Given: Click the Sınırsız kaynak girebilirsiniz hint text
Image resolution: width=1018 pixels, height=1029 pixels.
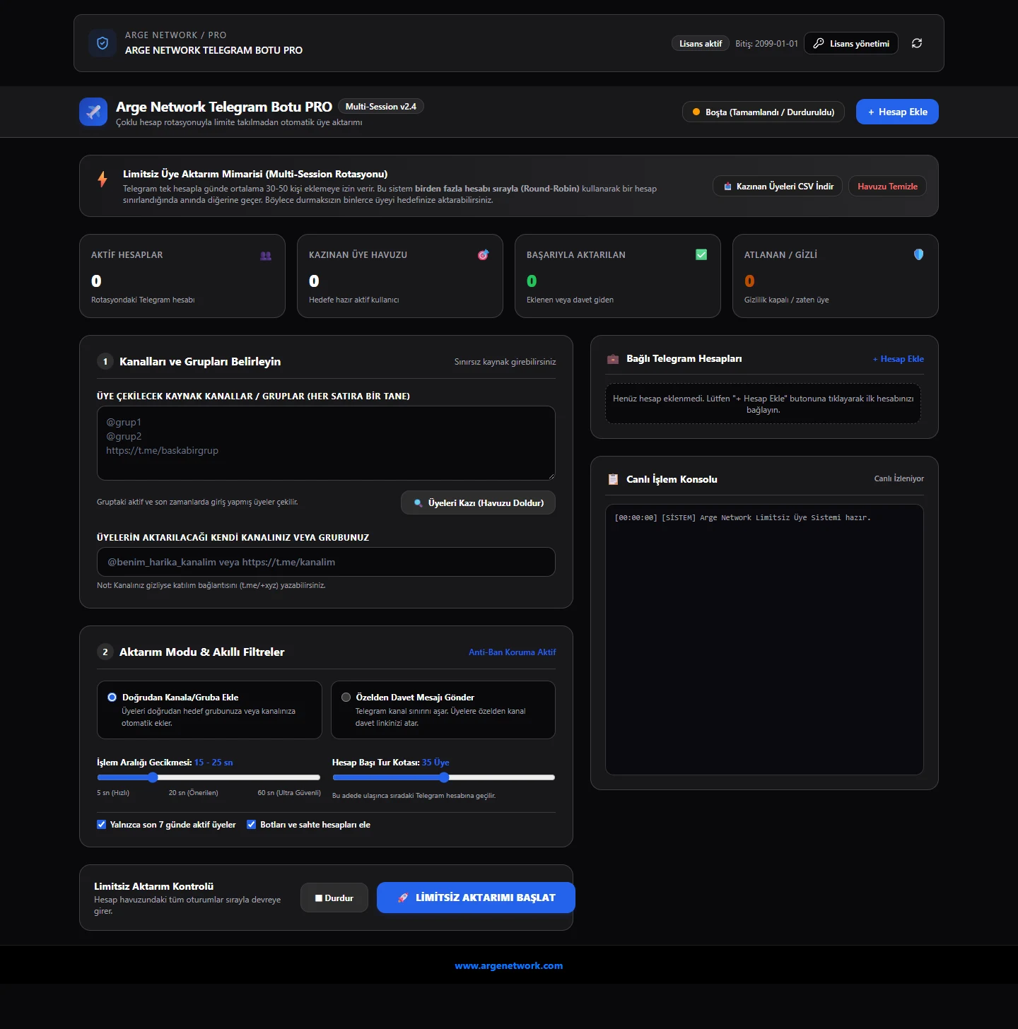Looking at the screenshot, I should click(x=505, y=362).
